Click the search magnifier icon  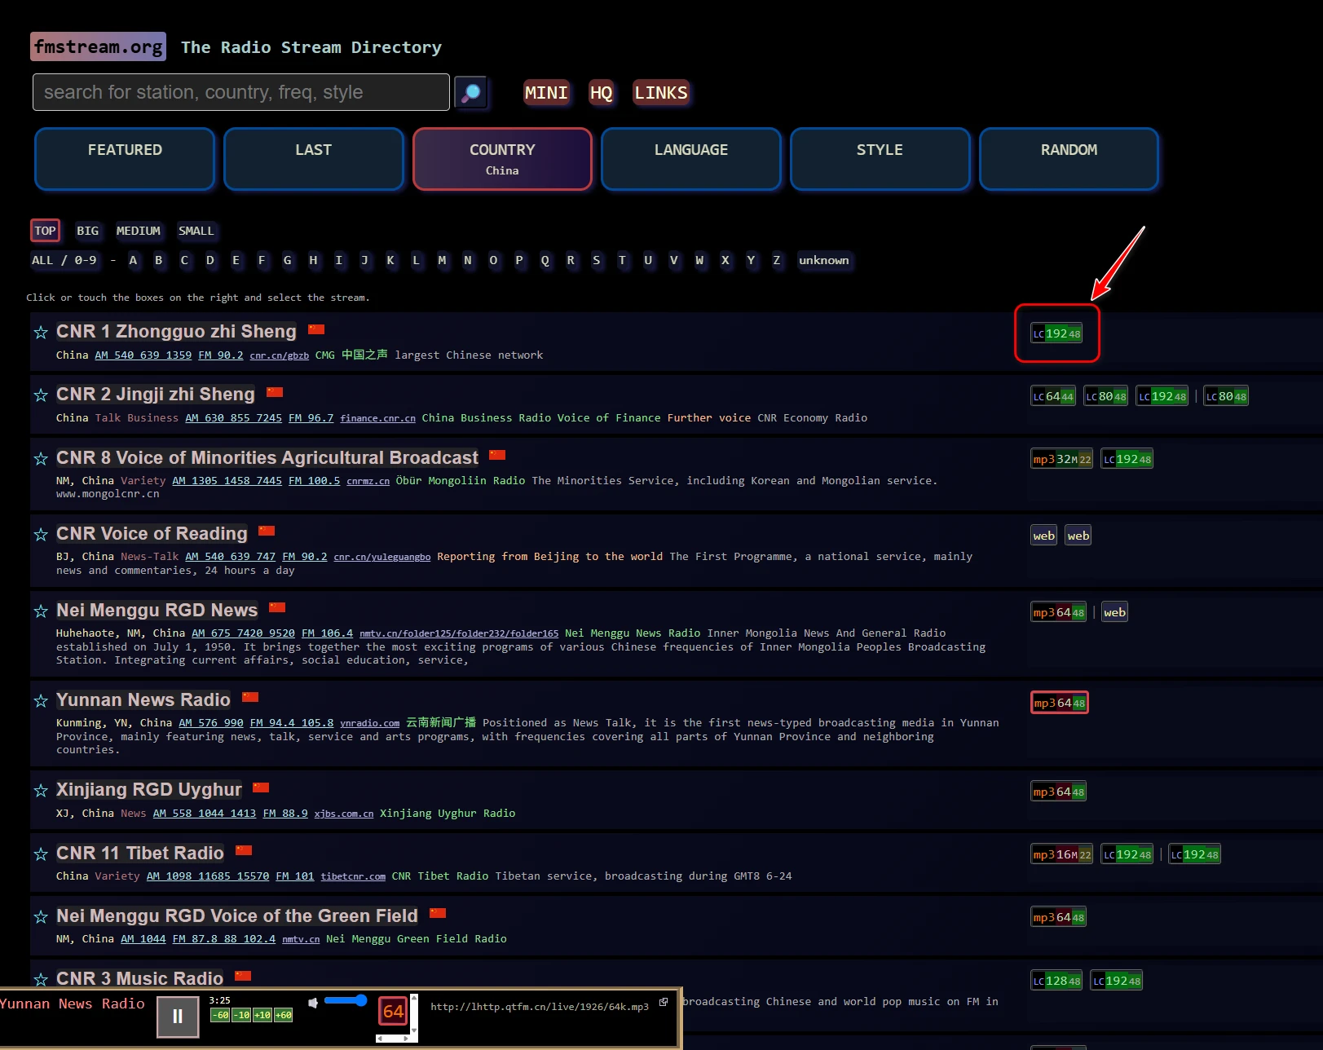click(471, 93)
